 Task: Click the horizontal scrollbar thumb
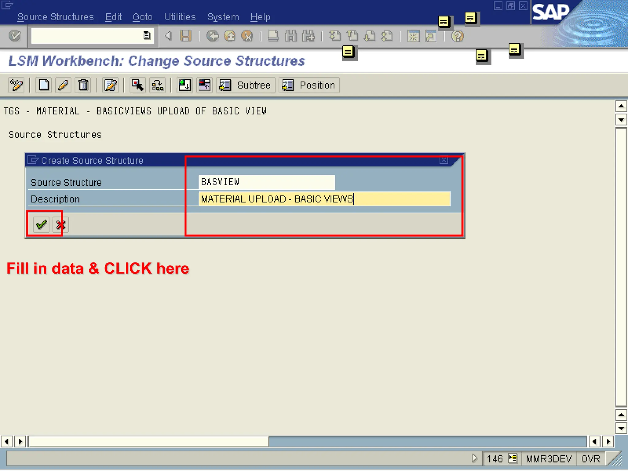coord(148,442)
